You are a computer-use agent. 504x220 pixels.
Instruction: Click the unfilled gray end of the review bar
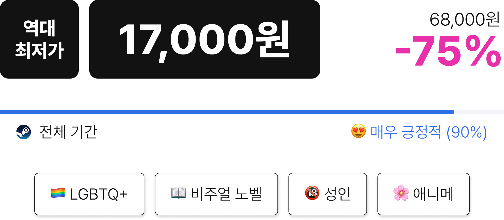point(479,112)
